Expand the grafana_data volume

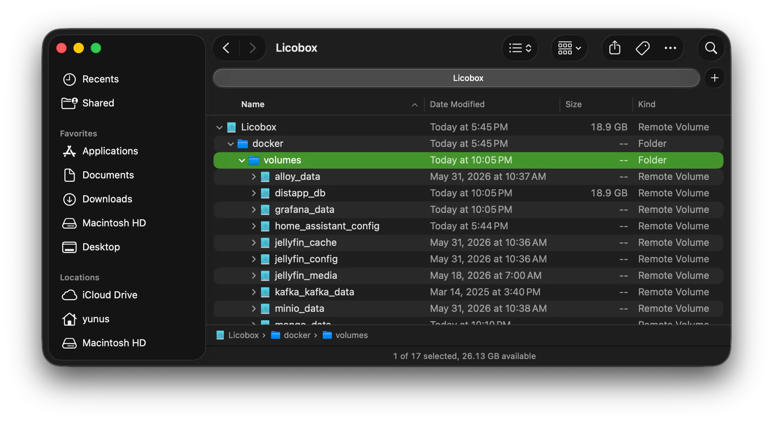pyautogui.click(x=254, y=210)
